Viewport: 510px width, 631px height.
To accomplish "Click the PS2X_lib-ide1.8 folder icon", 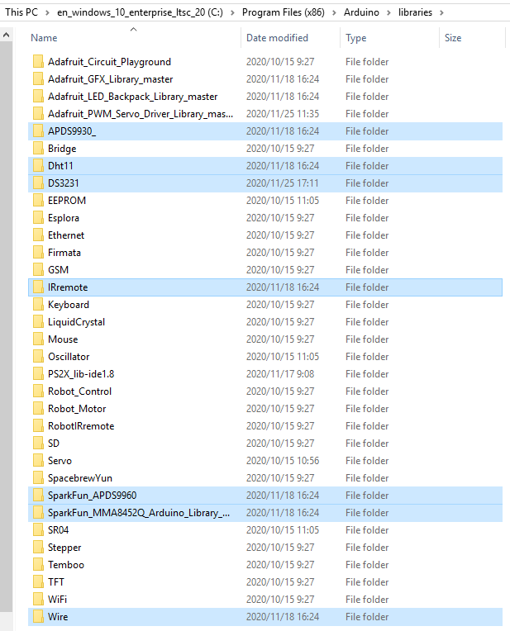I will click(38, 373).
